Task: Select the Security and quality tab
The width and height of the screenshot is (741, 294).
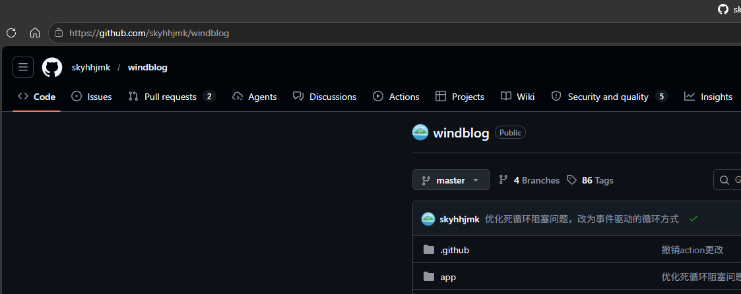Action: click(x=608, y=97)
